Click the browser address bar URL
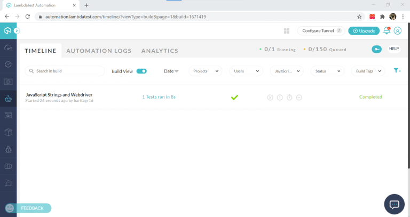Image resolution: width=410 pixels, height=217 pixels. [125, 17]
